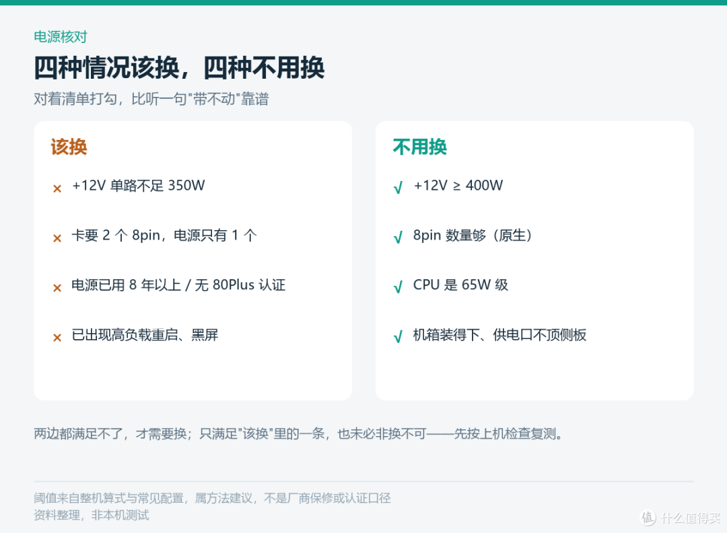
Task: Click the cross icon beside 卡要 2 个 8pin
Action: click(x=57, y=238)
